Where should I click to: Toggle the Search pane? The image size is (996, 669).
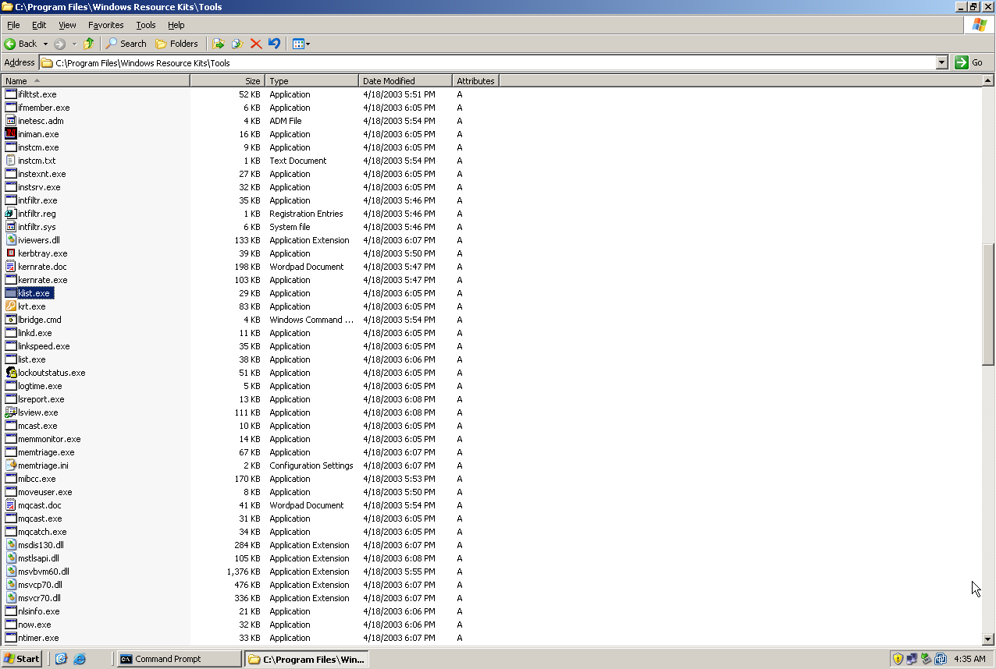pos(126,44)
